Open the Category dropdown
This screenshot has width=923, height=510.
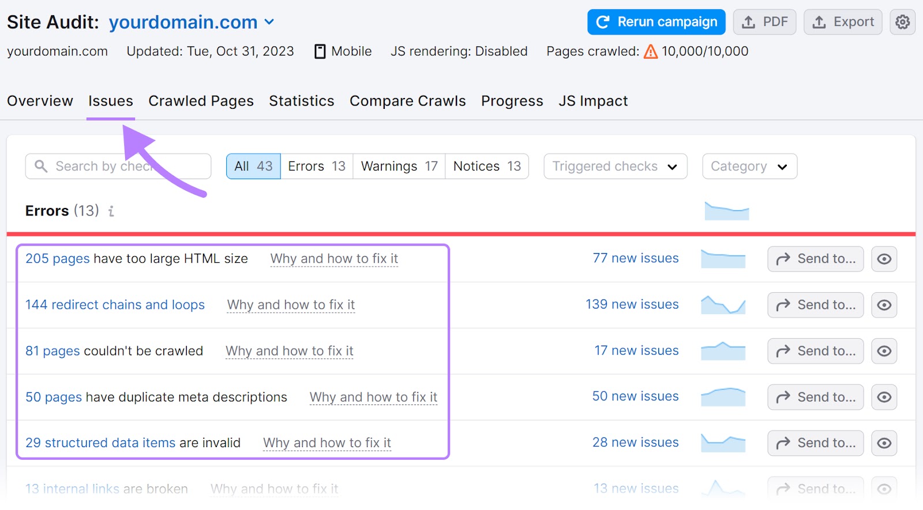click(749, 167)
